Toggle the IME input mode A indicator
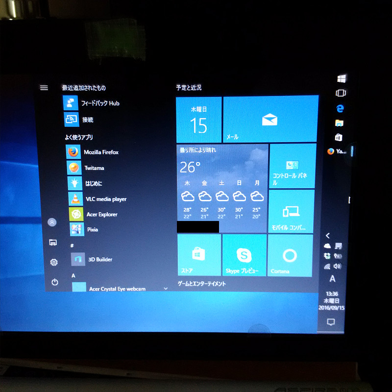 click(332, 278)
